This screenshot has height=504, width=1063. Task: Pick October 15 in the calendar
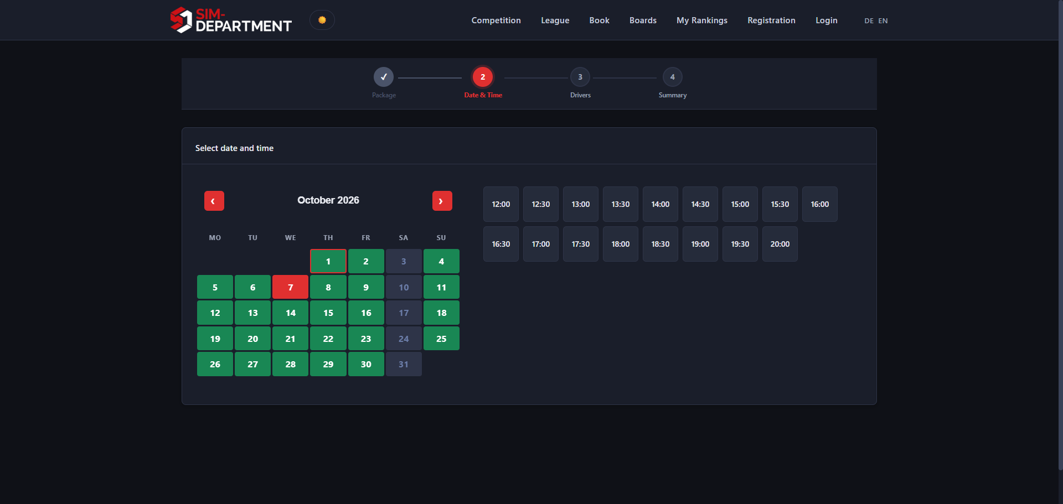(x=328, y=313)
